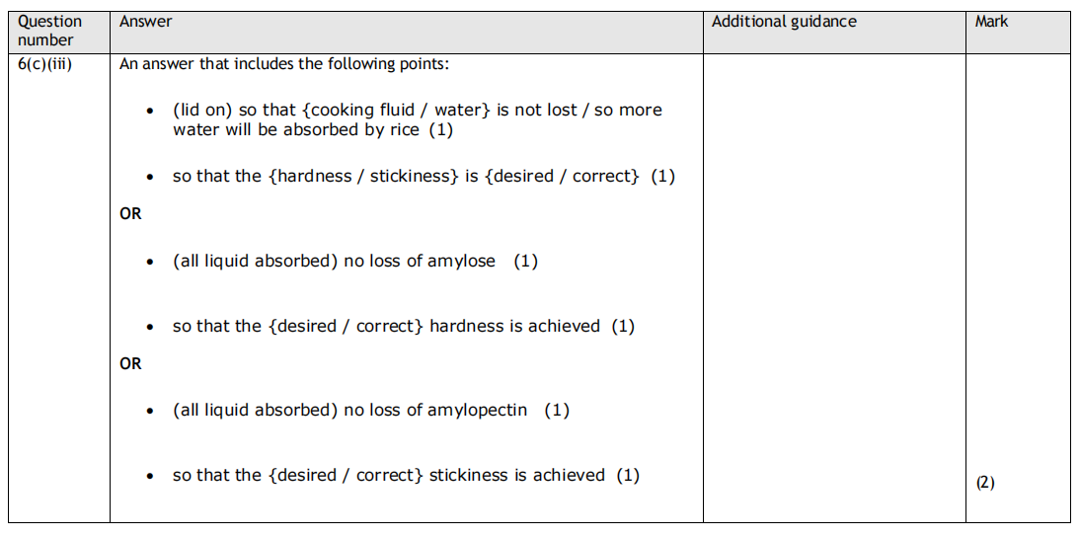Click the "water will be absorbed by rice" line
Image resolution: width=1080 pixels, height=537 pixels.
point(312,129)
